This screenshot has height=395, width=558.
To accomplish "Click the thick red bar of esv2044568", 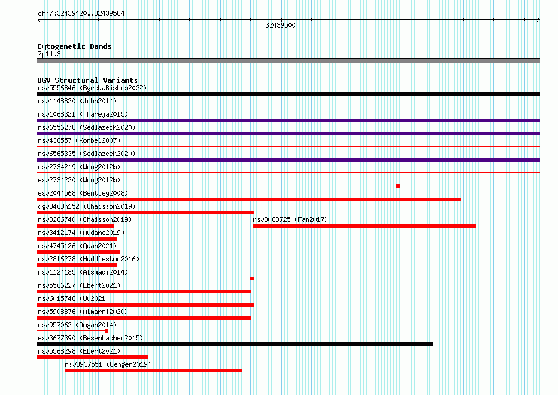I will tap(249, 199).
